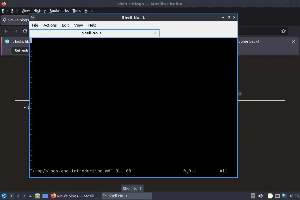The height and width of the screenshot is (200, 300).
Task: Open the terminal File menu
Action: [x=35, y=25]
